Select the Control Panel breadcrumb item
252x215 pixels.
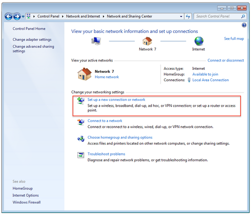coord(48,16)
